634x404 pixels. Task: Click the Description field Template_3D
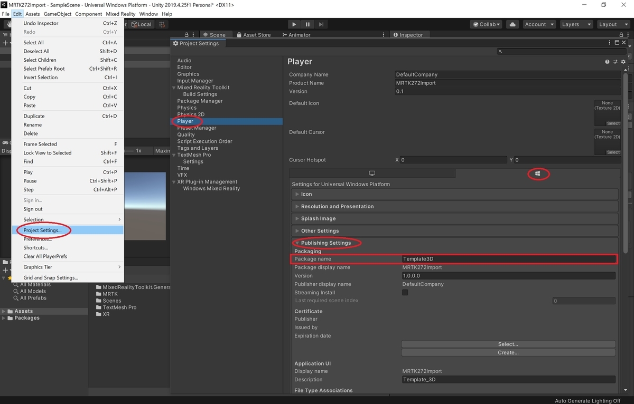508,380
